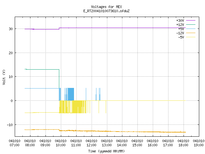Click the y-axis tick value '30'
The image size is (205, 154).
11,29
